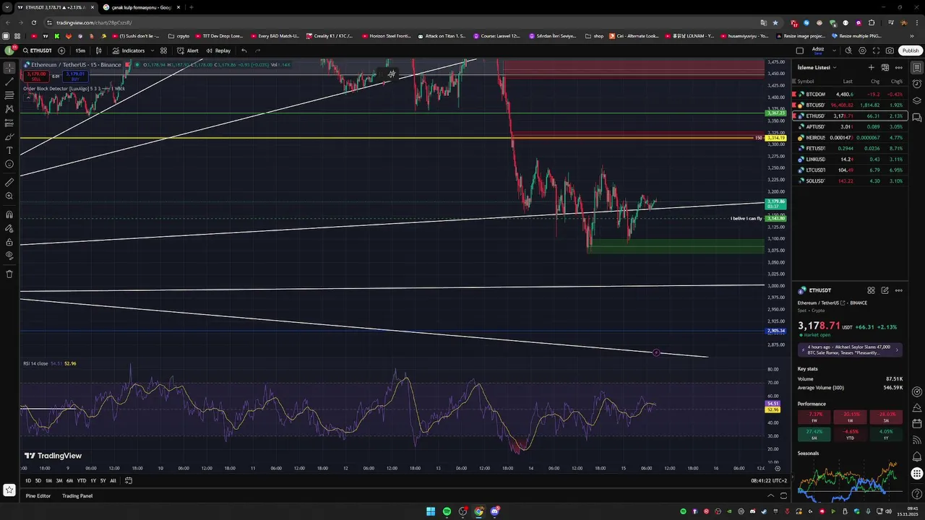This screenshot has width=925, height=520.
Task: Select the trend line drawing tool
Action: [x=9, y=81]
